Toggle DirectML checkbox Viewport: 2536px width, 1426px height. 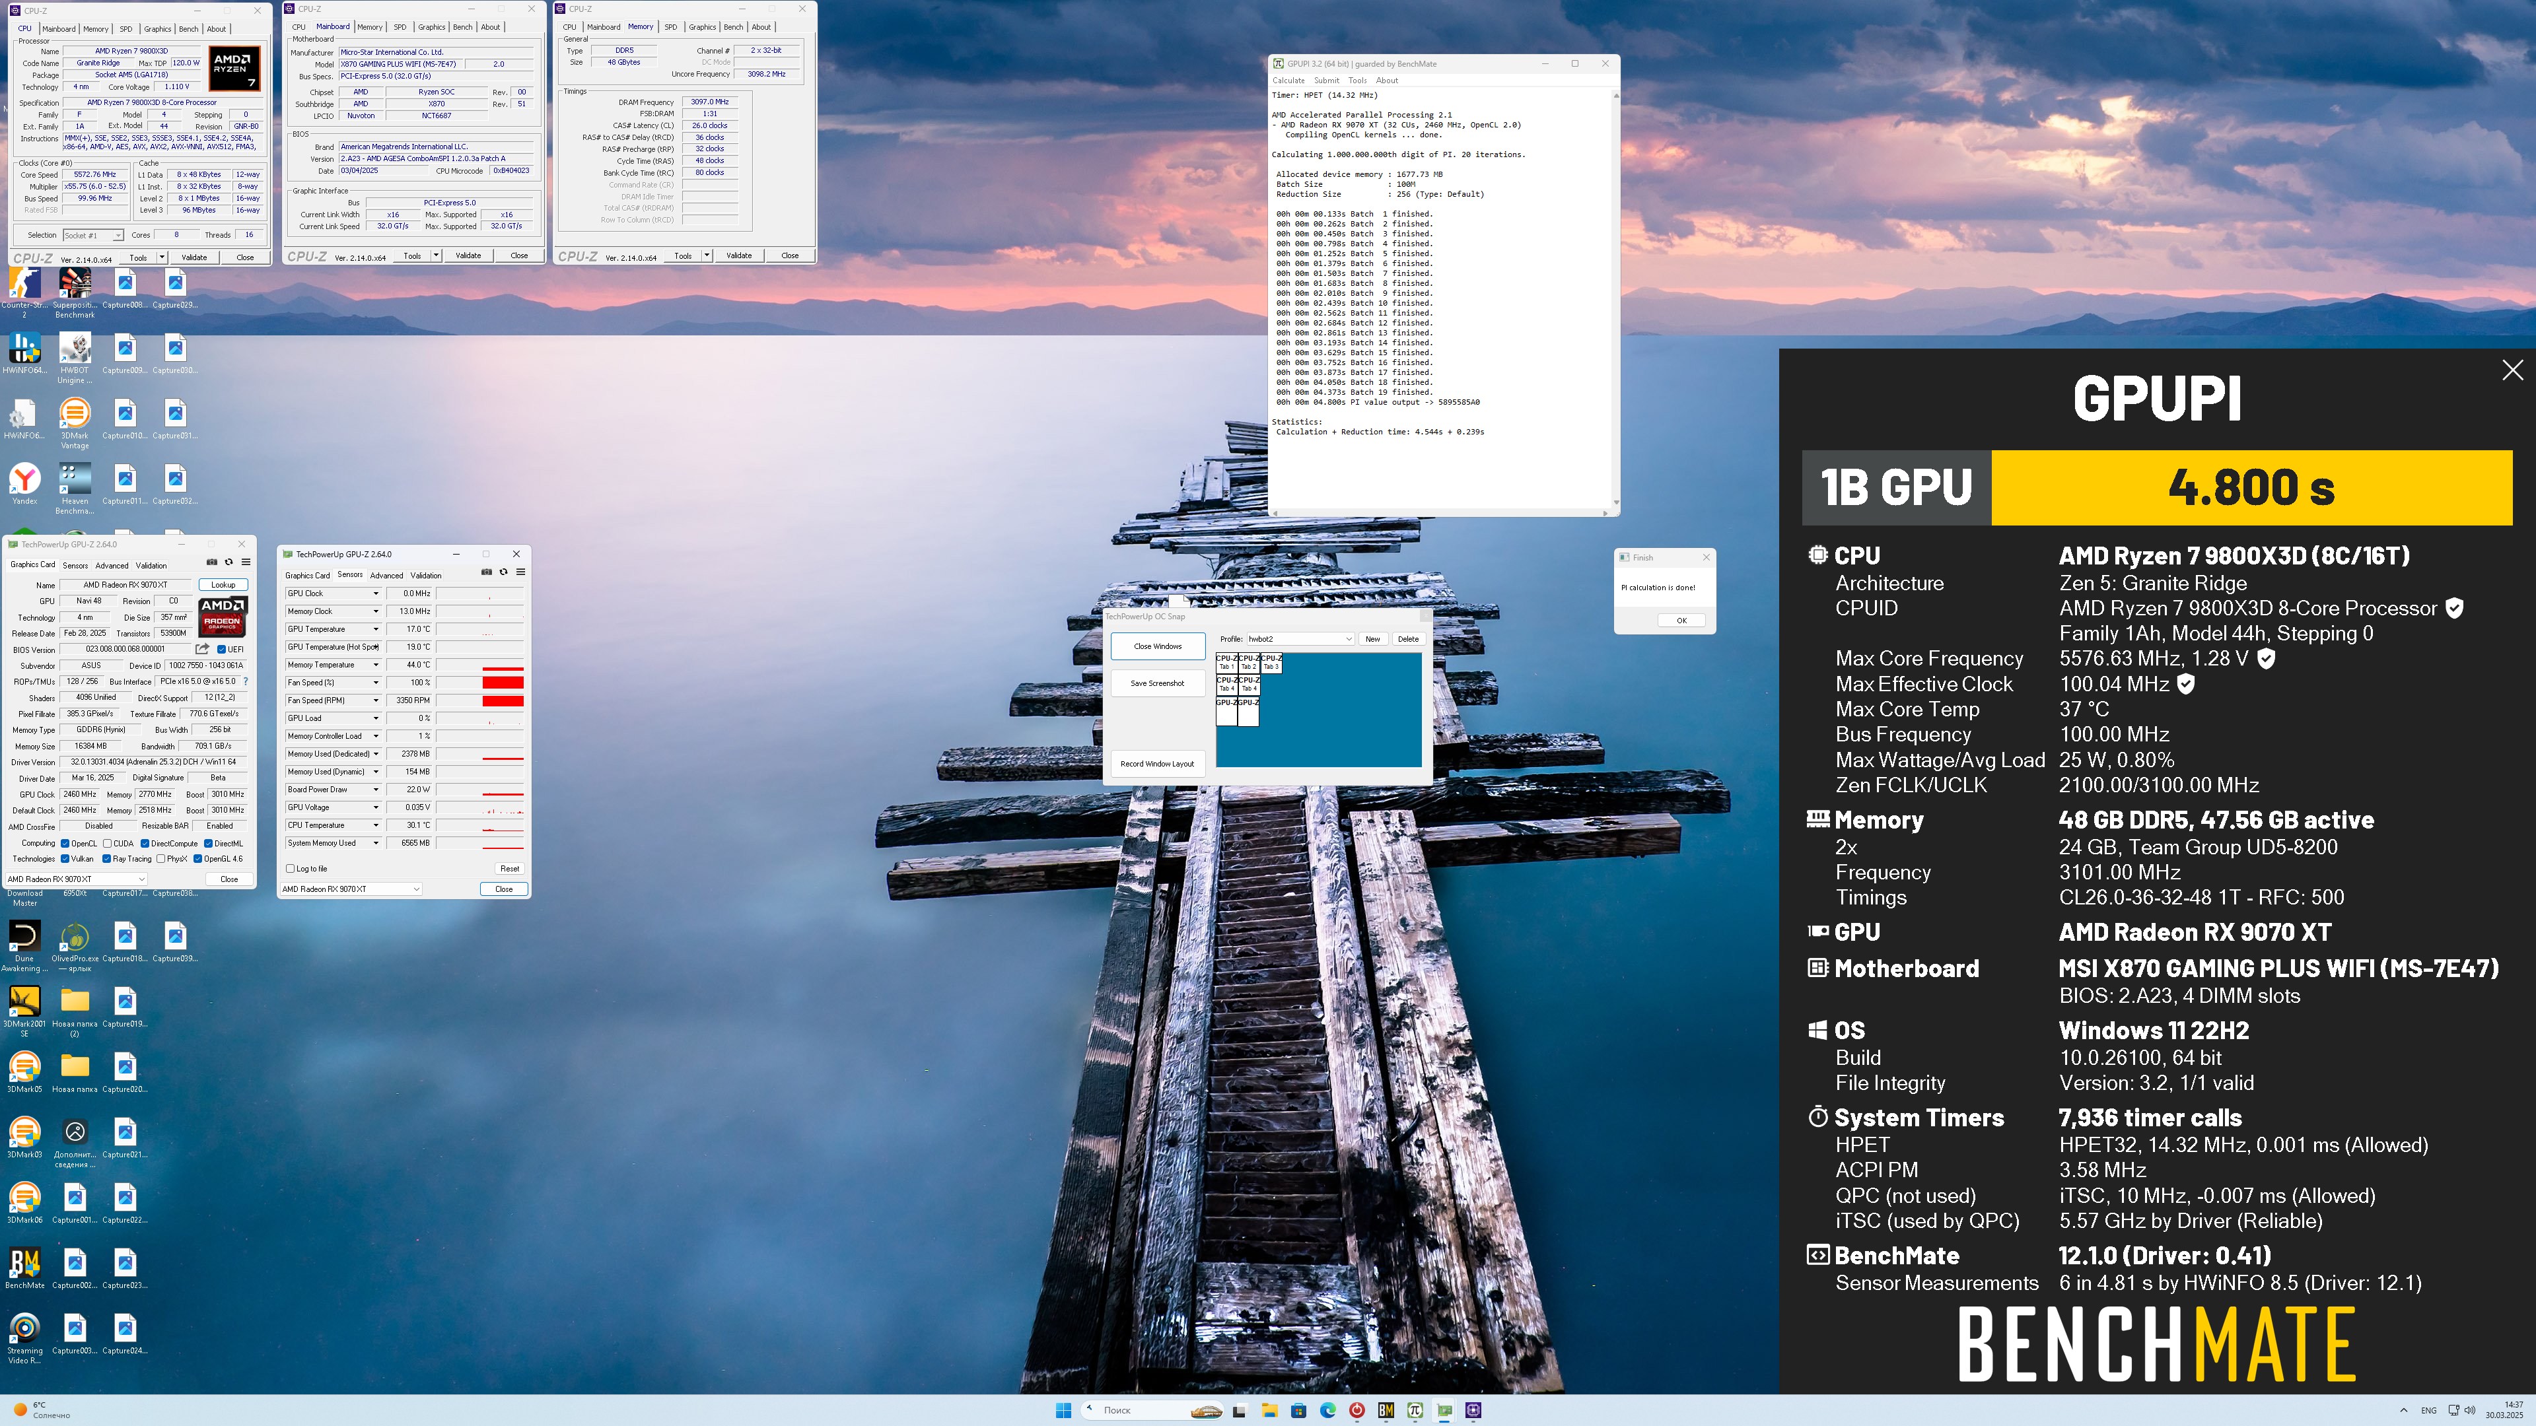tap(209, 844)
